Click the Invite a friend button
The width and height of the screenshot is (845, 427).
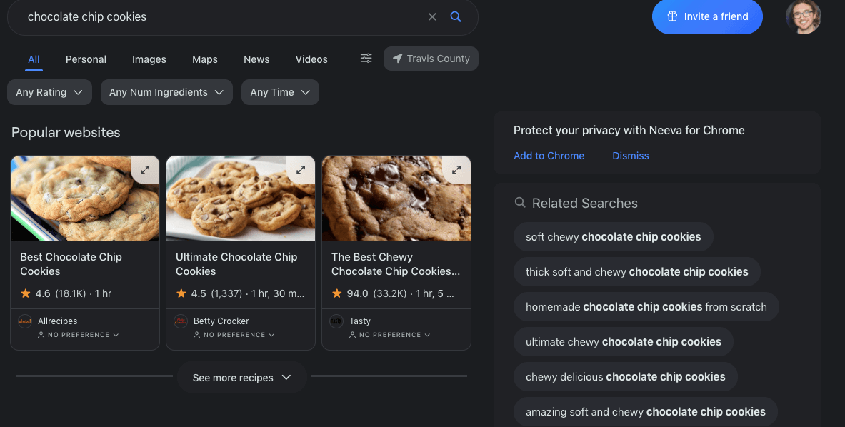[707, 16]
